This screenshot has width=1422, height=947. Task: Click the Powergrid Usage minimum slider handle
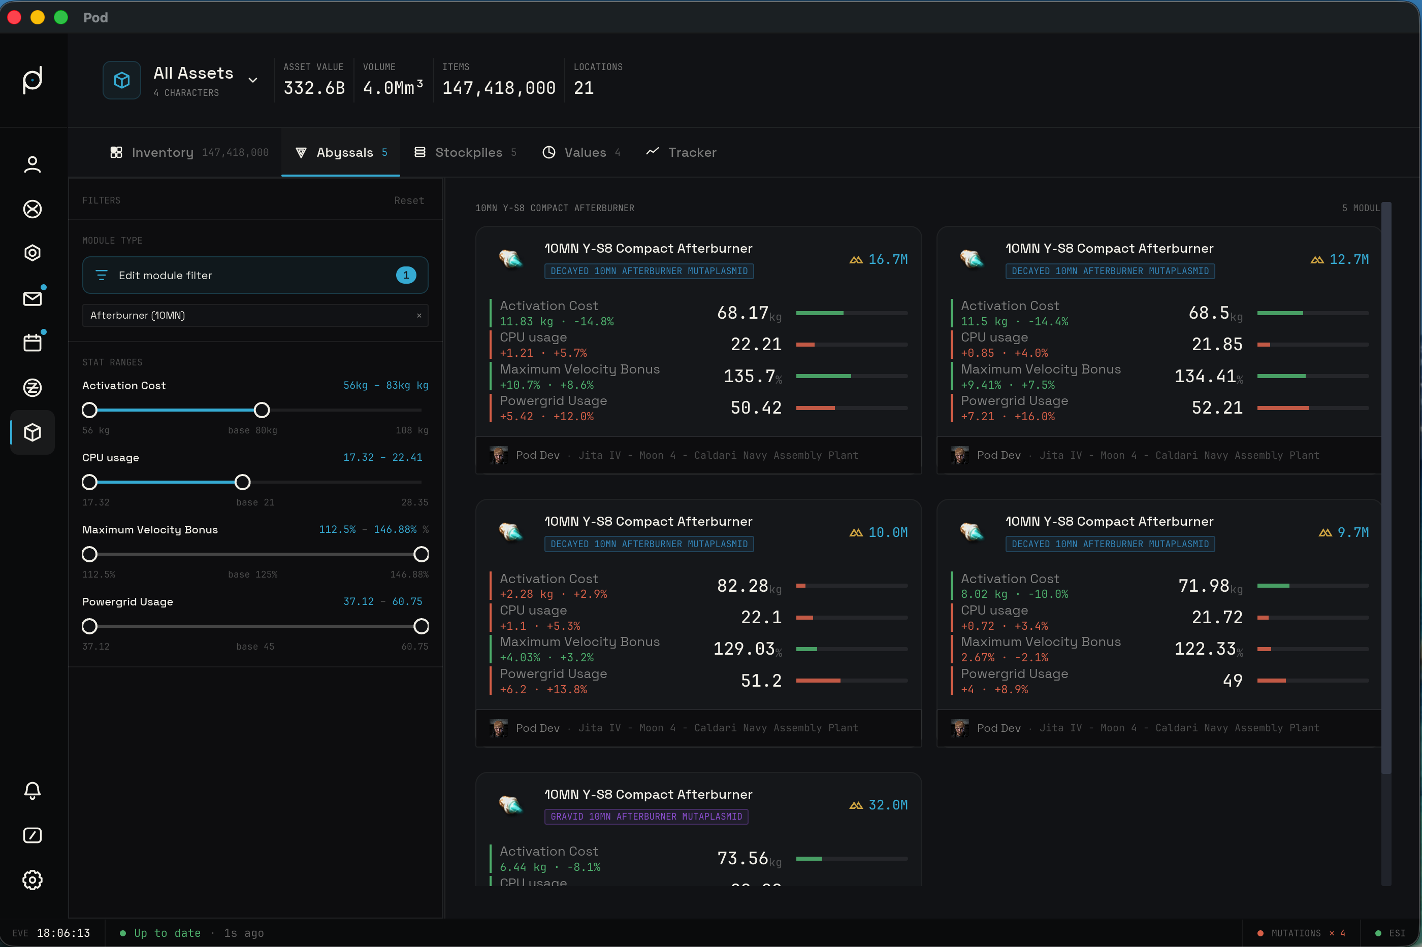click(x=89, y=626)
